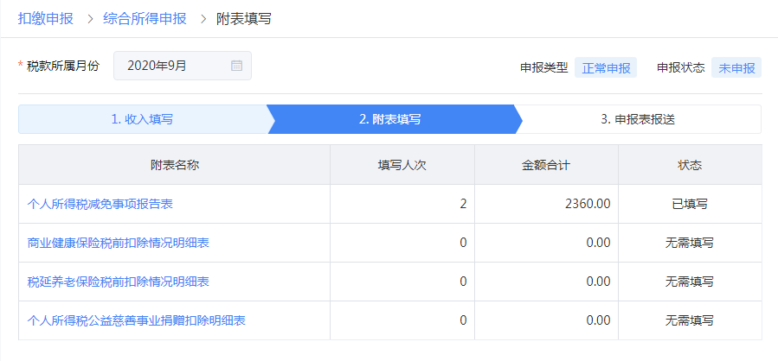Select the 附表填写 breadcrumb item
The width and height of the screenshot is (778, 361).
pos(243,18)
